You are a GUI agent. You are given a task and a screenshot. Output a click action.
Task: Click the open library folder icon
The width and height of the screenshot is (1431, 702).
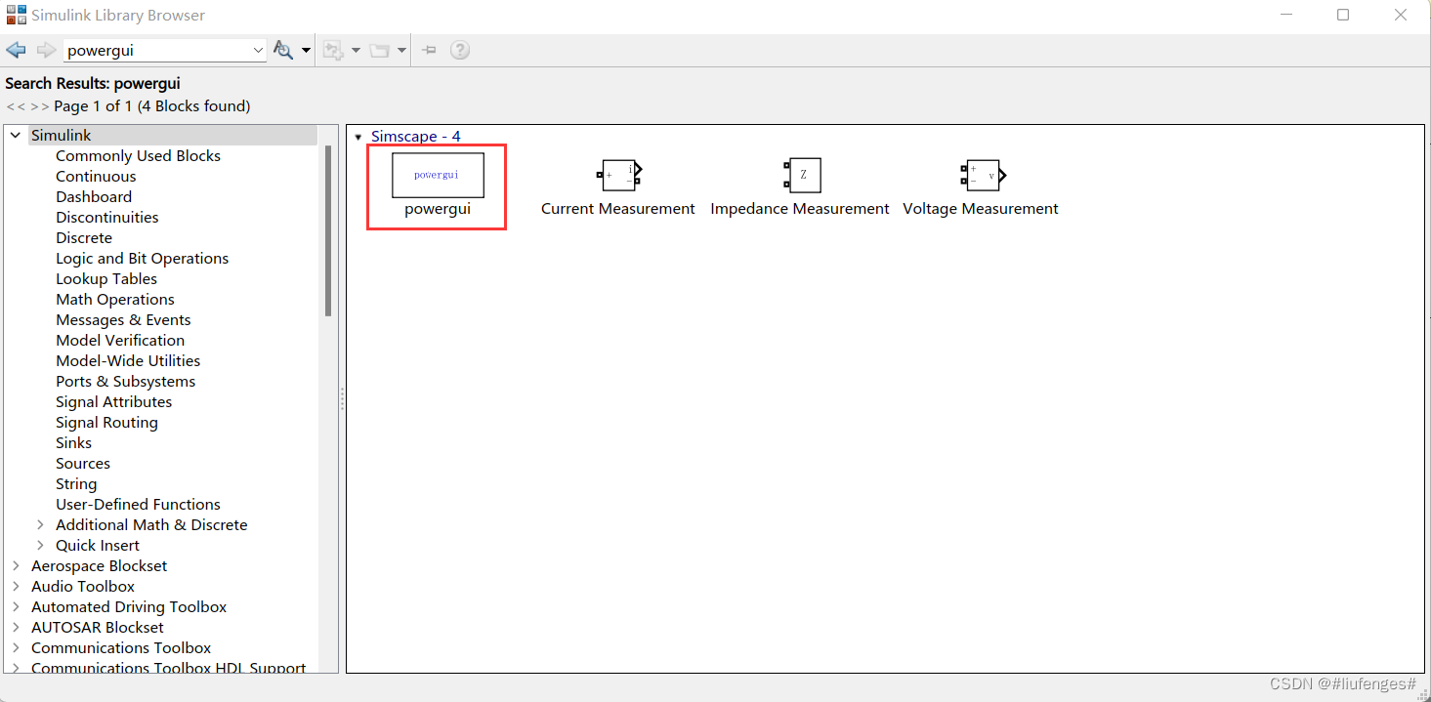[379, 50]
